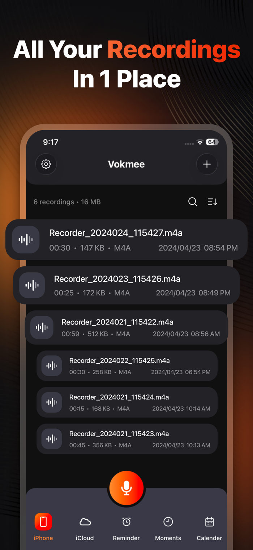Tap waveform icon of Recorder_2024024_115427.m4a

coord(26,240)
